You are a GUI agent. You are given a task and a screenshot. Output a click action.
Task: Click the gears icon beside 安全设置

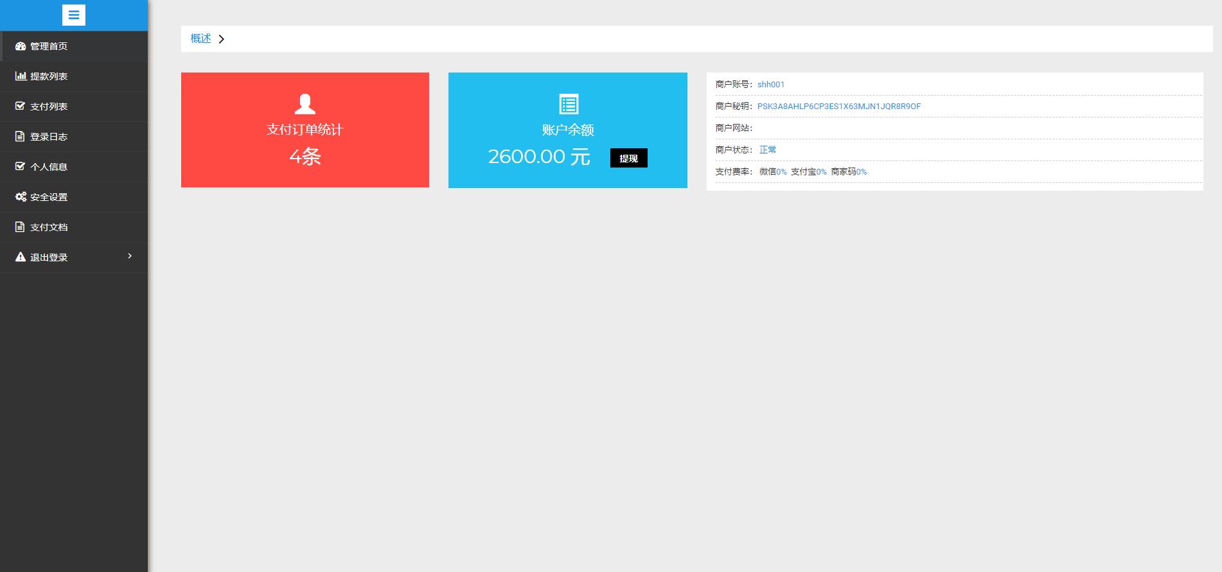(x=21, y=197)
